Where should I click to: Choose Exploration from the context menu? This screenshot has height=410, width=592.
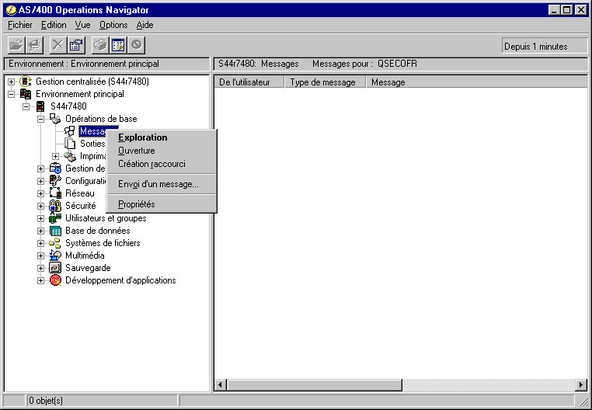(162, 137)
